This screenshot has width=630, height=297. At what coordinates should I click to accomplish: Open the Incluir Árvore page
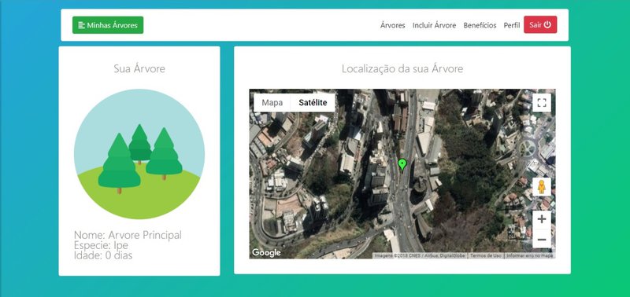[435, 25]
